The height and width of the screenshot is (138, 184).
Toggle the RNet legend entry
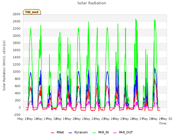click(57, 132)
